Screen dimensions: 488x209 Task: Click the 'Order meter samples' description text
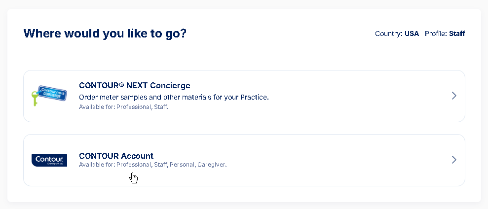pos(174,97)
